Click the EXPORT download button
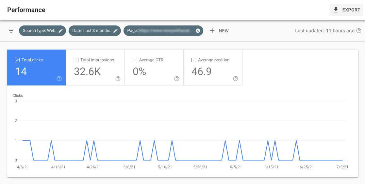The image size is (365, 184). pyautogui.click(x=346, y=10)
